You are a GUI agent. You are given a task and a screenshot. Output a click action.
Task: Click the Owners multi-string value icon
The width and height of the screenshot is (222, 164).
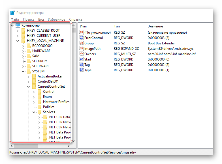click(82, 54)
